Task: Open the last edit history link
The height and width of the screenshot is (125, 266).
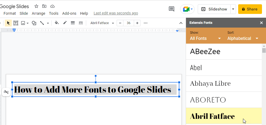Action: (x=116, y=13)
